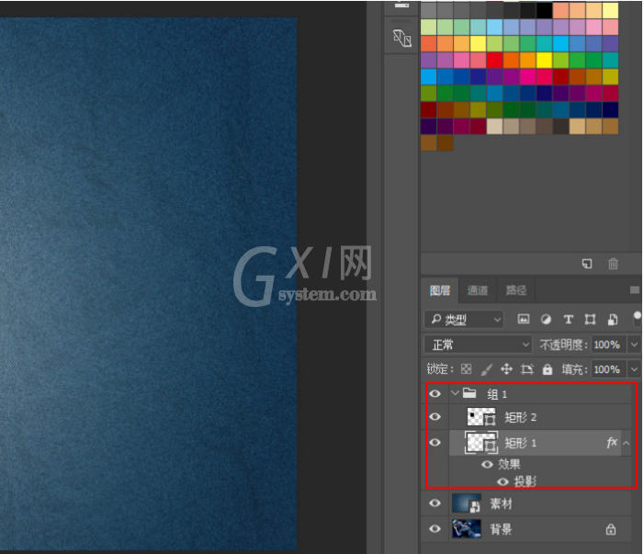Click the 投影 effect label

pos(525,481)
